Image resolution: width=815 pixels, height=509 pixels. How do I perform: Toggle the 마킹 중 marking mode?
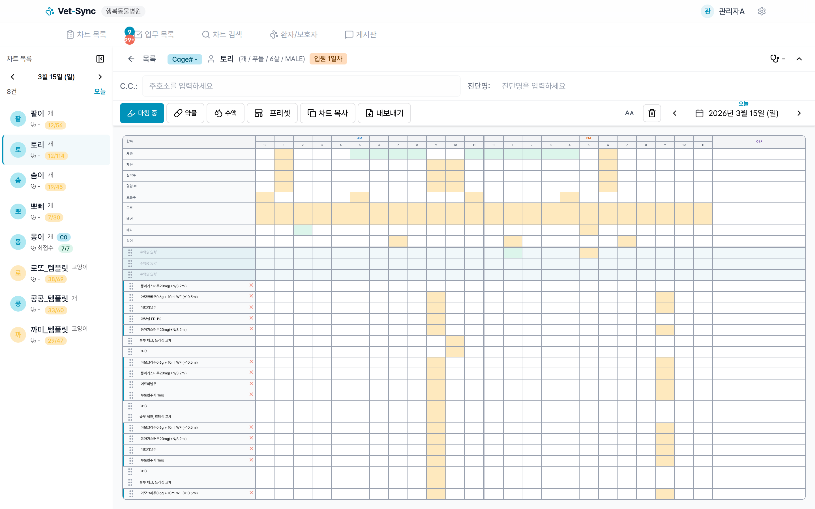pos(142,113)
